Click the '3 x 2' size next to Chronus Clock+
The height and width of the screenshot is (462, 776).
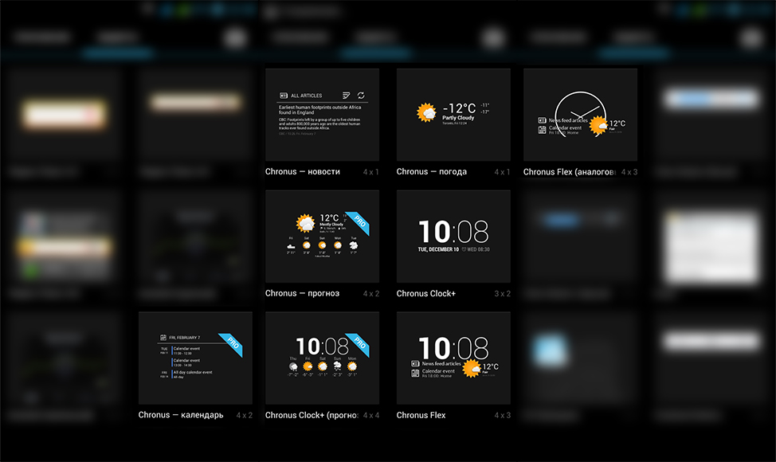pyautogui.click(x=502, y=294)
